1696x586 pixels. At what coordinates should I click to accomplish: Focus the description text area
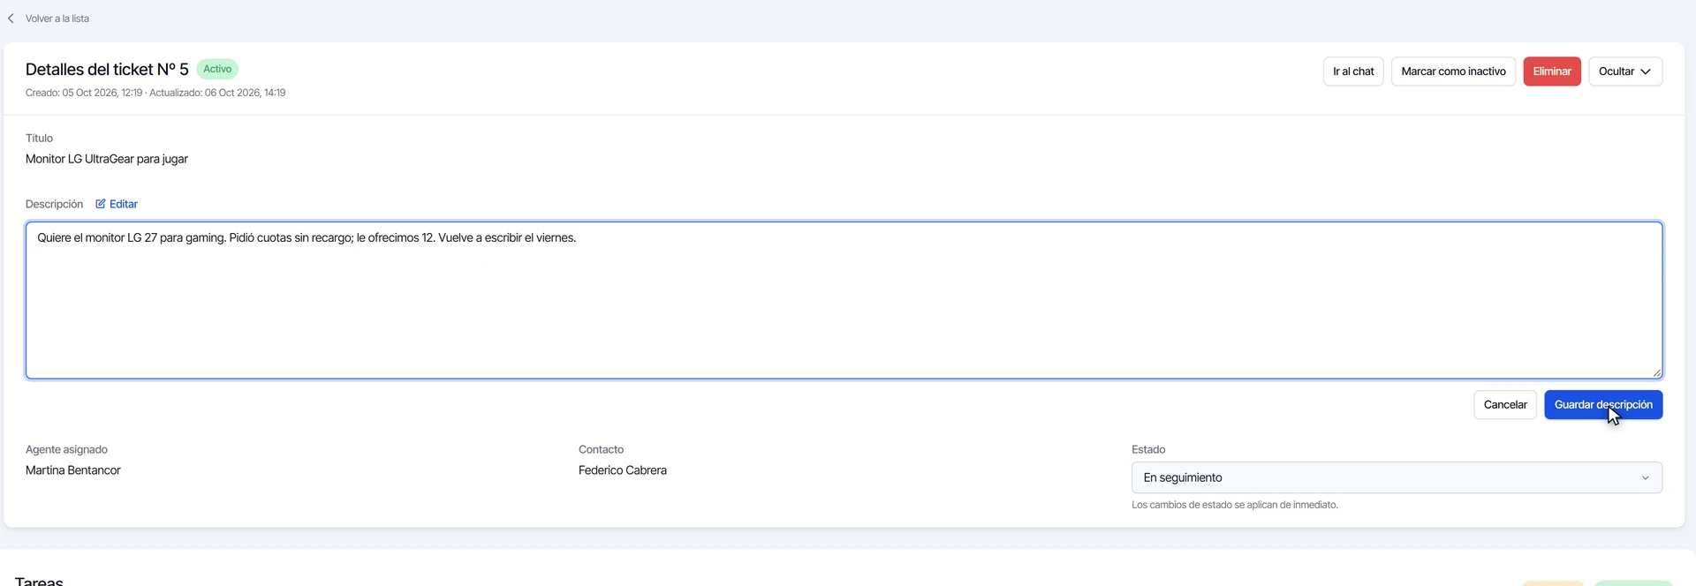pyautogui.click(x=844, y=300)
